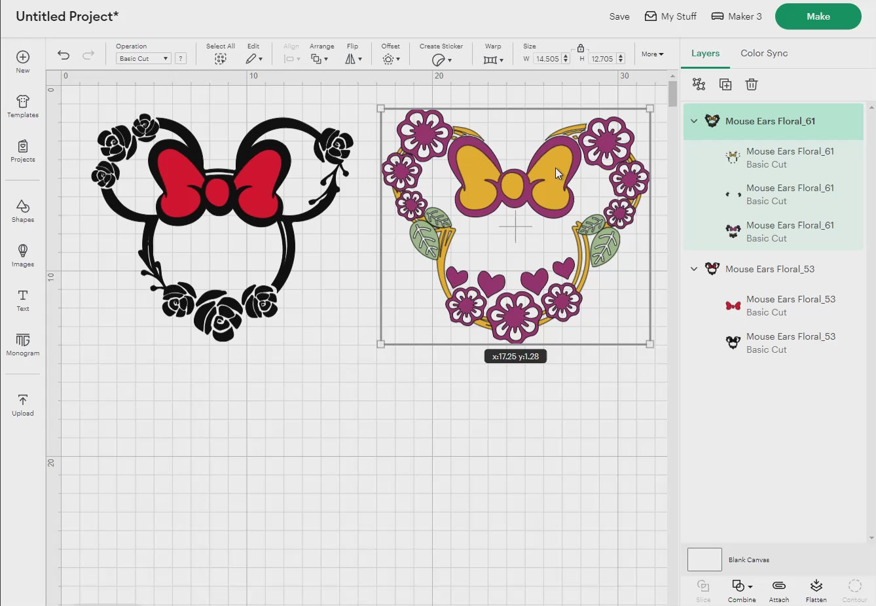Select the black Mouse Ears Floral_53 layer
This screenshot has width=876, height=606.
tap(773, 343)
